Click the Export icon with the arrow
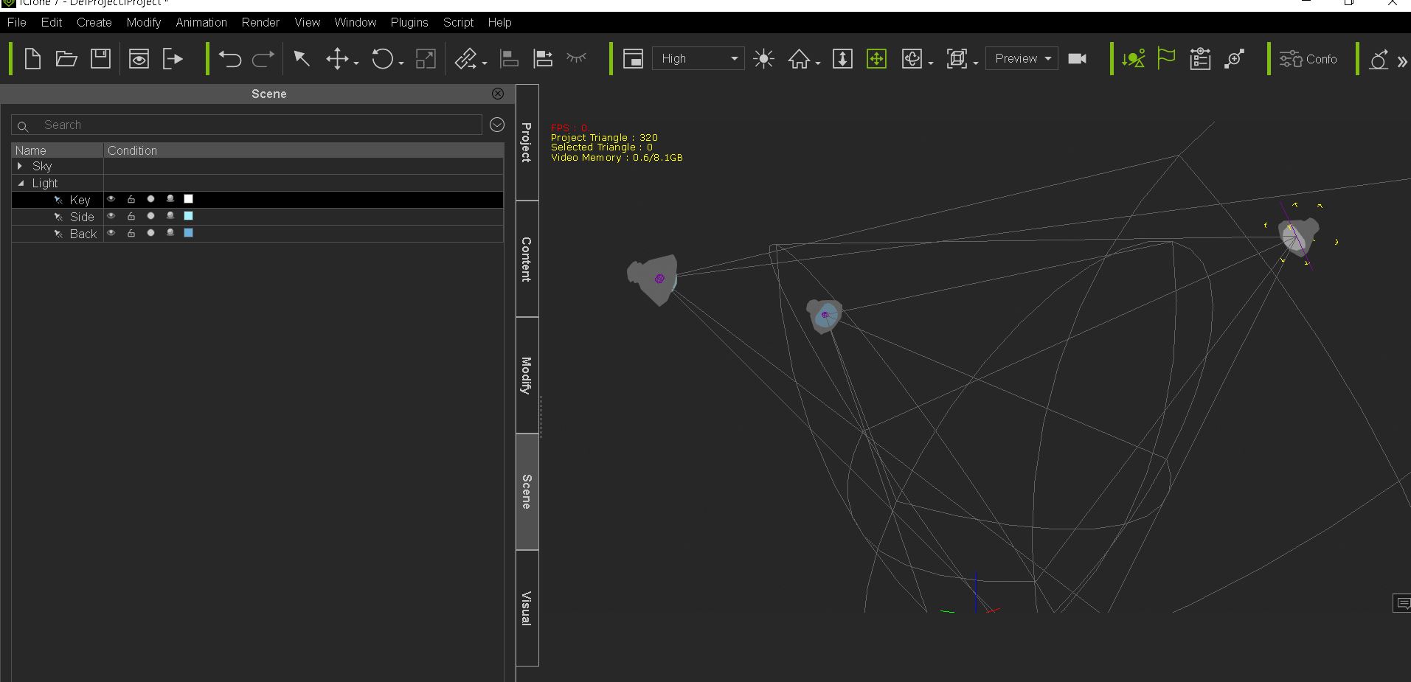The image size is (1411, 682). pyautogui.click(x=173, y=59)
